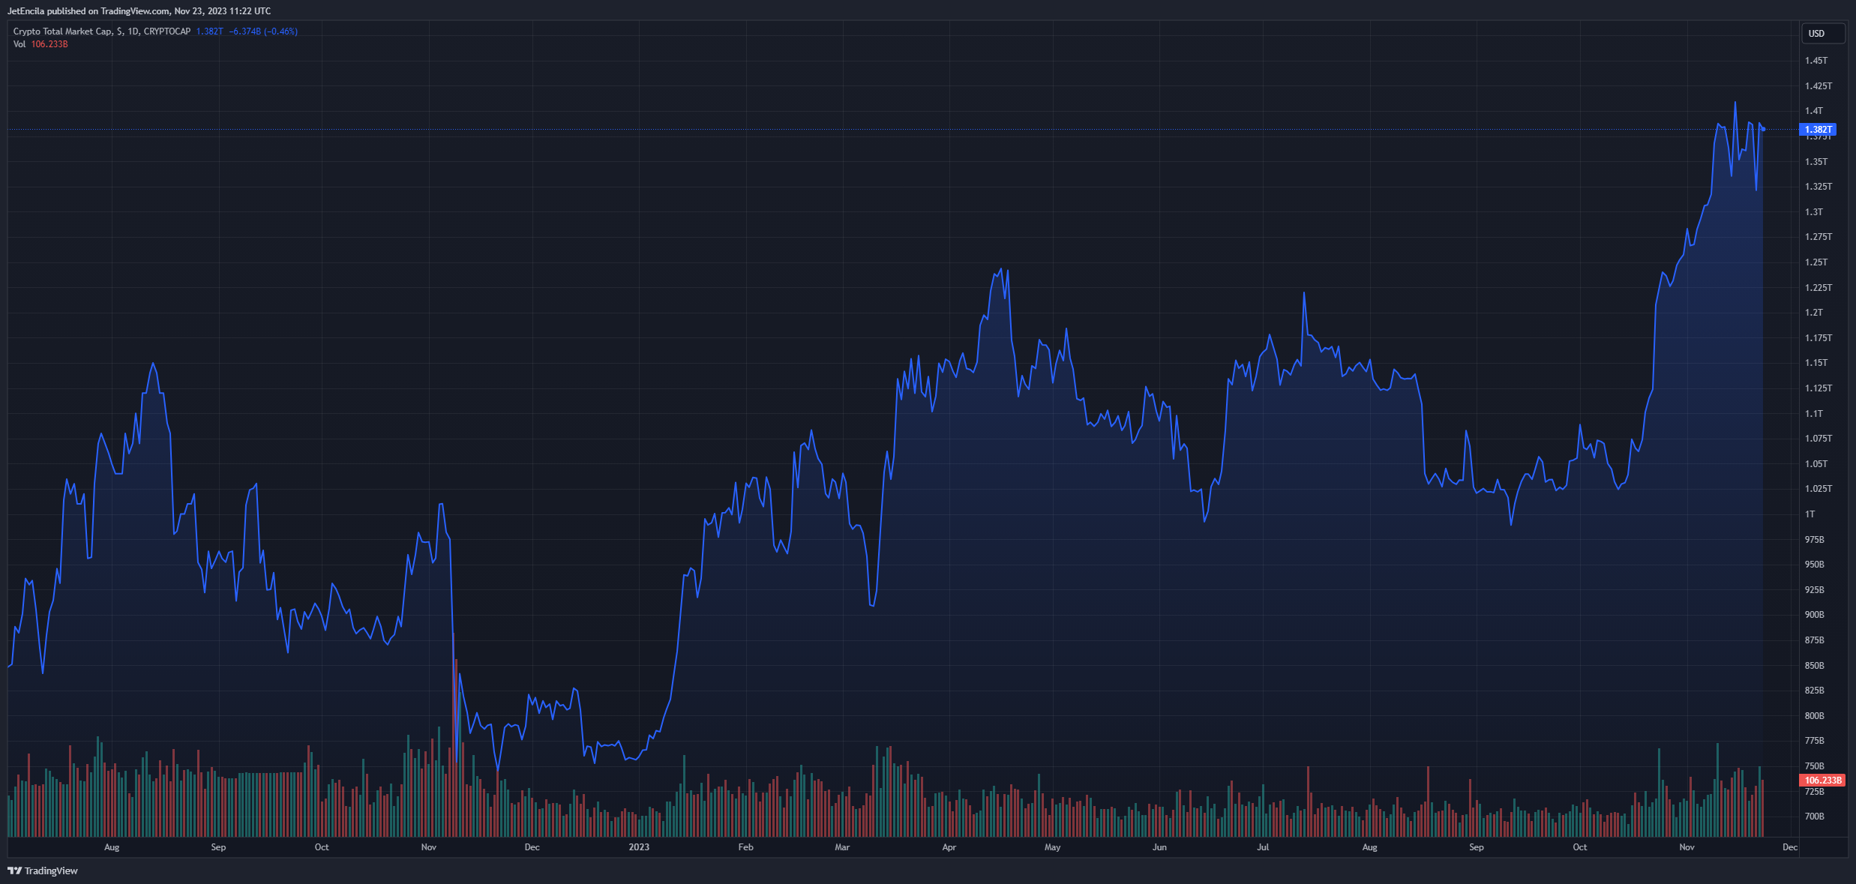Image resolution: width=1856 pixels, height=884 pixels.
Task: Click the blue 1.382T value in legend
Action: [209, 31]
